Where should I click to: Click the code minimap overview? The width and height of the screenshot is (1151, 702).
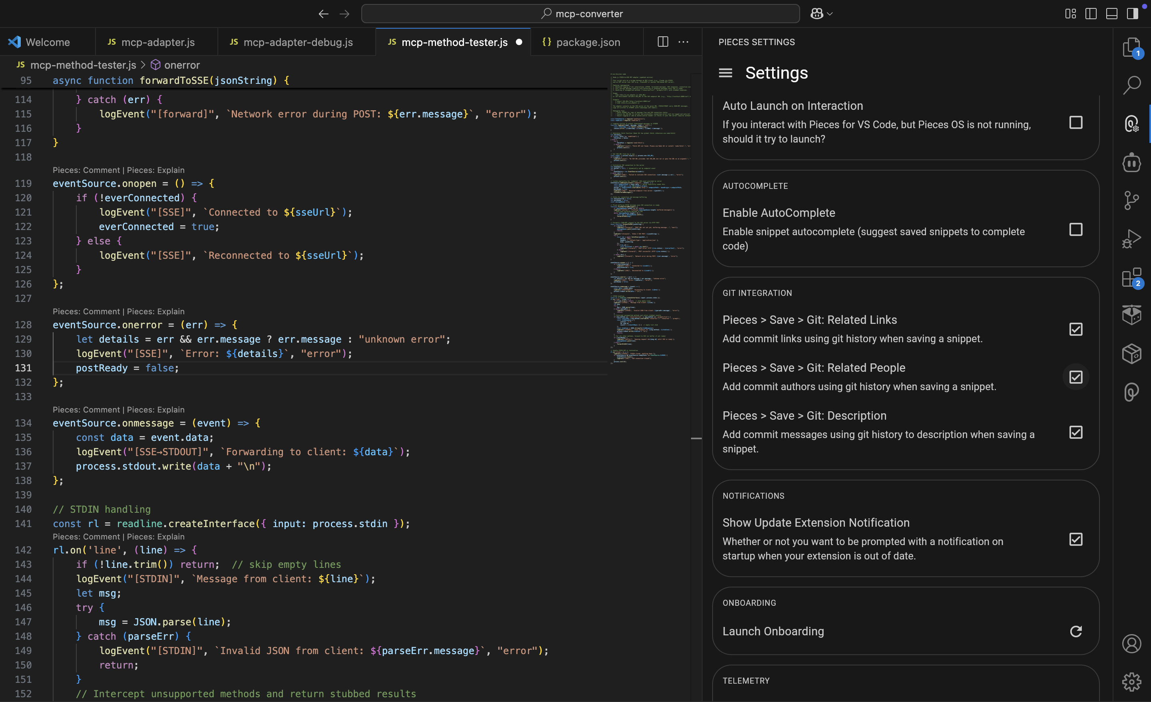[649, 218]
